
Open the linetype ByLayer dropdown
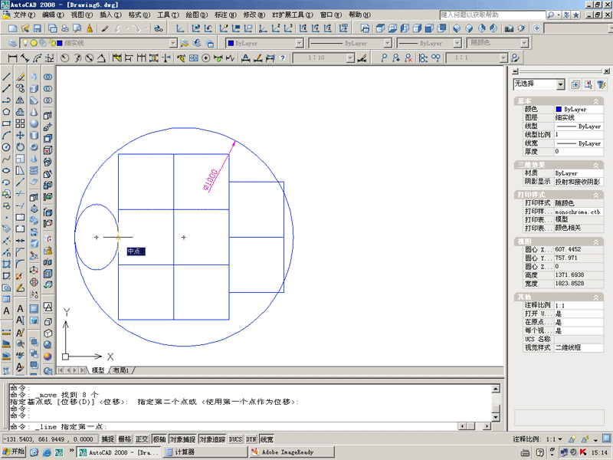pyautogui.click(x=388, y=43)
